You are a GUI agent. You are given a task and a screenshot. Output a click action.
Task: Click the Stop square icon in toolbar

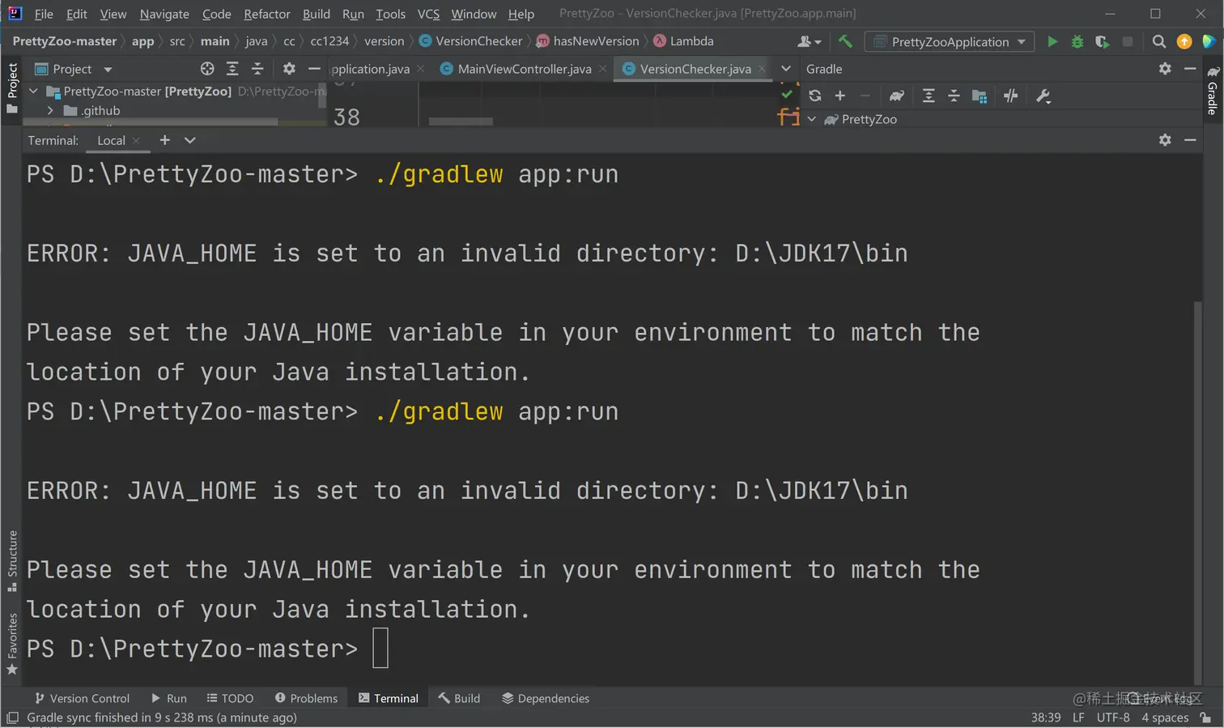click(1127, 41)
